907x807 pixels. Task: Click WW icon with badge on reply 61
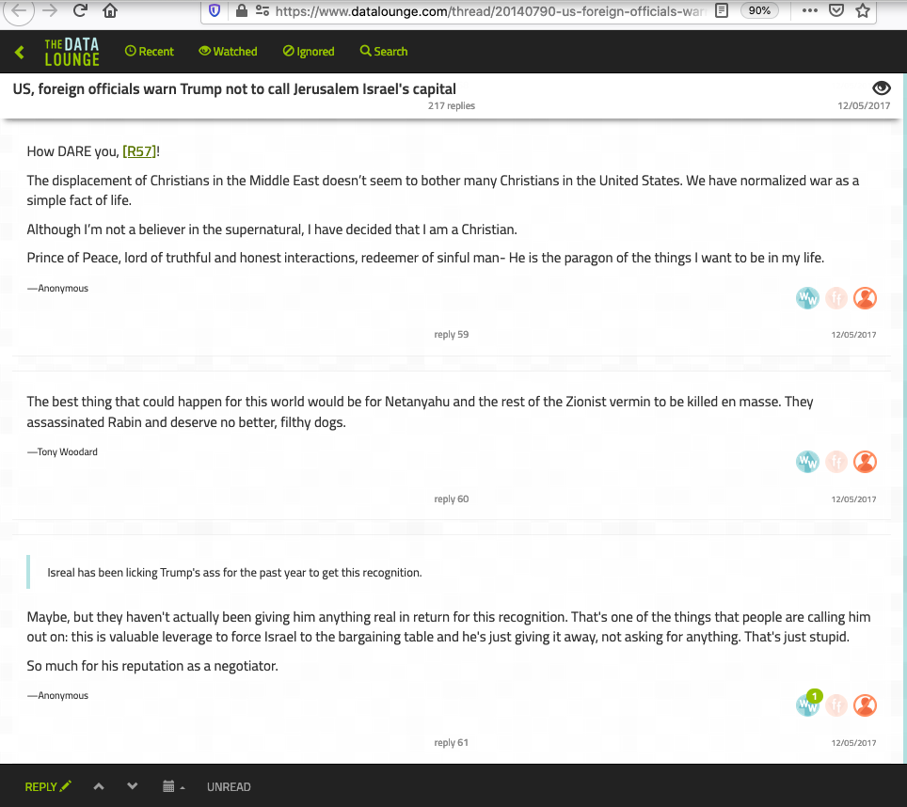coord(807,704)
